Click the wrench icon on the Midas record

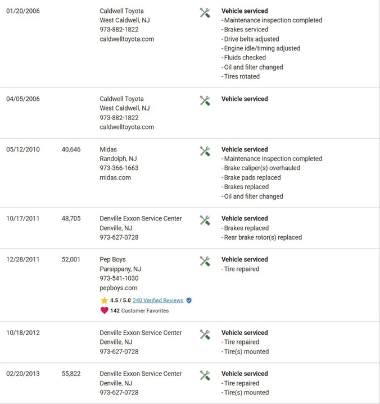205,151
